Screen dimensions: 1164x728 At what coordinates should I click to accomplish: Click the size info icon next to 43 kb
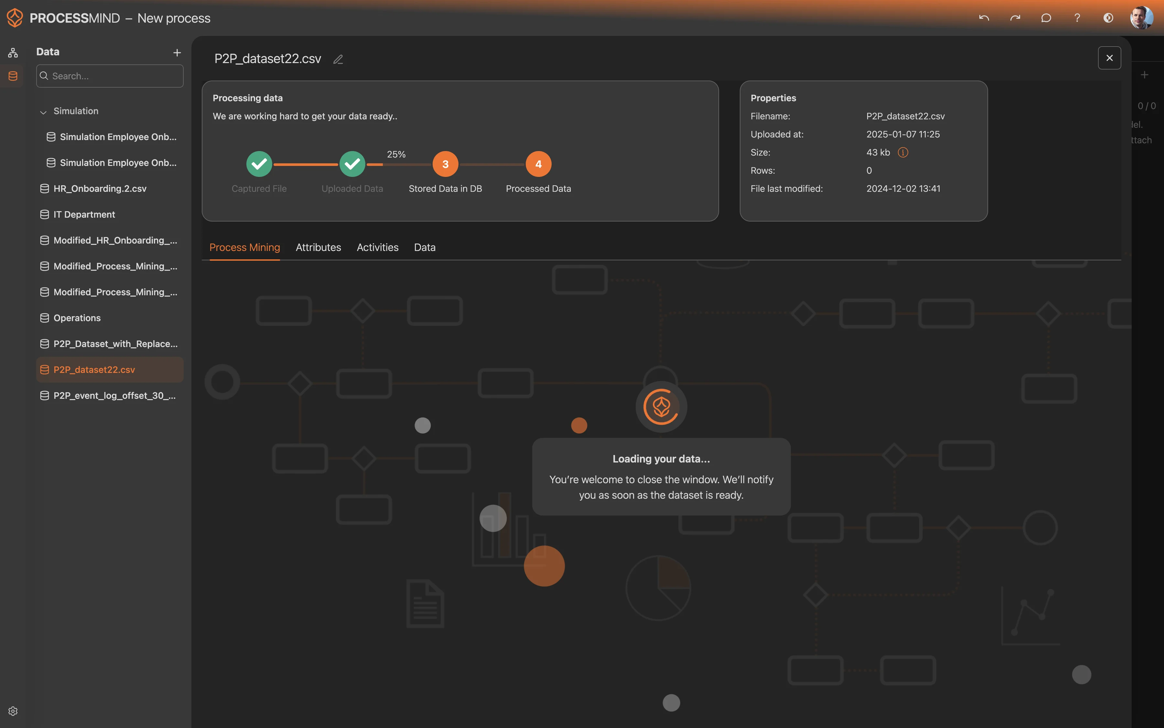pyautogui.click(x=903, y=153)
